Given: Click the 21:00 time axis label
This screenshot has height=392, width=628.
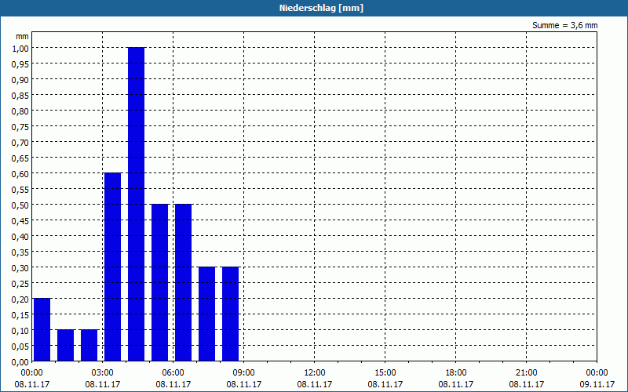Looking at the screenshot, I should point(526,373).
